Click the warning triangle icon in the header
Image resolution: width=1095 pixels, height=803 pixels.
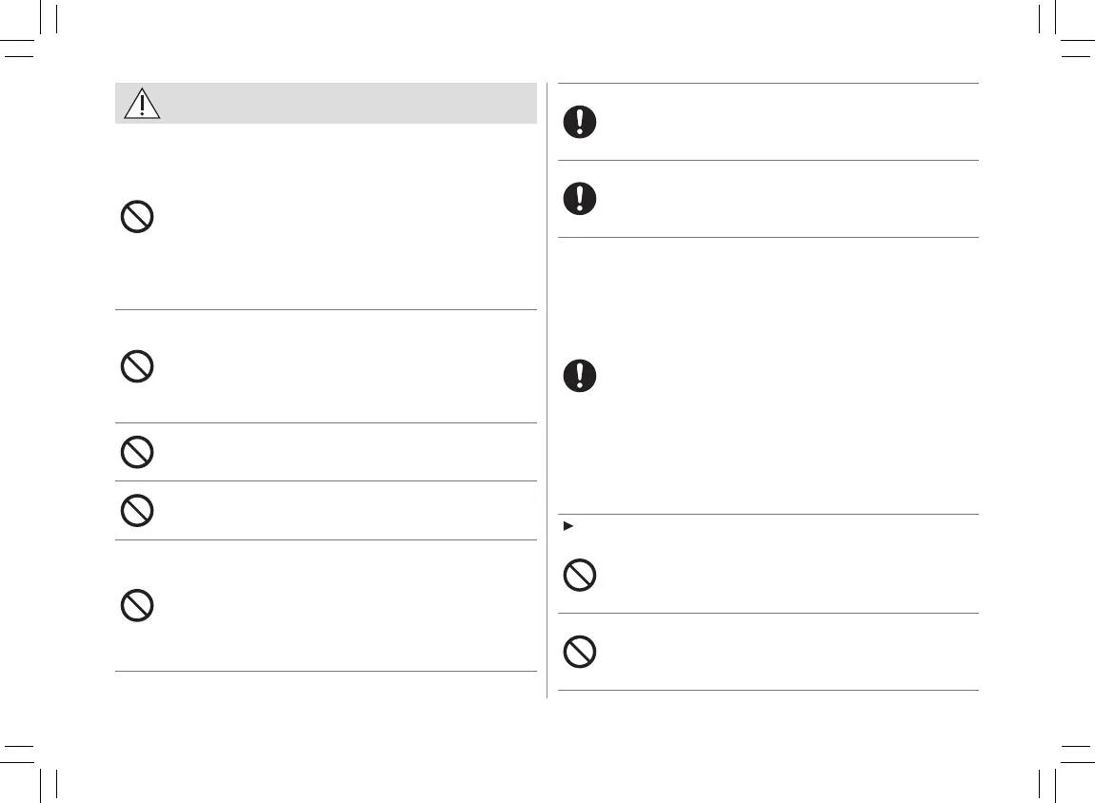141,103
